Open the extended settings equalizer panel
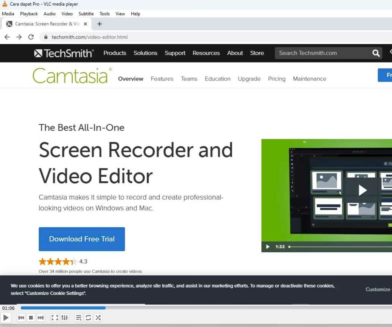This screenshot has width=392, height=327. point(64,317)
